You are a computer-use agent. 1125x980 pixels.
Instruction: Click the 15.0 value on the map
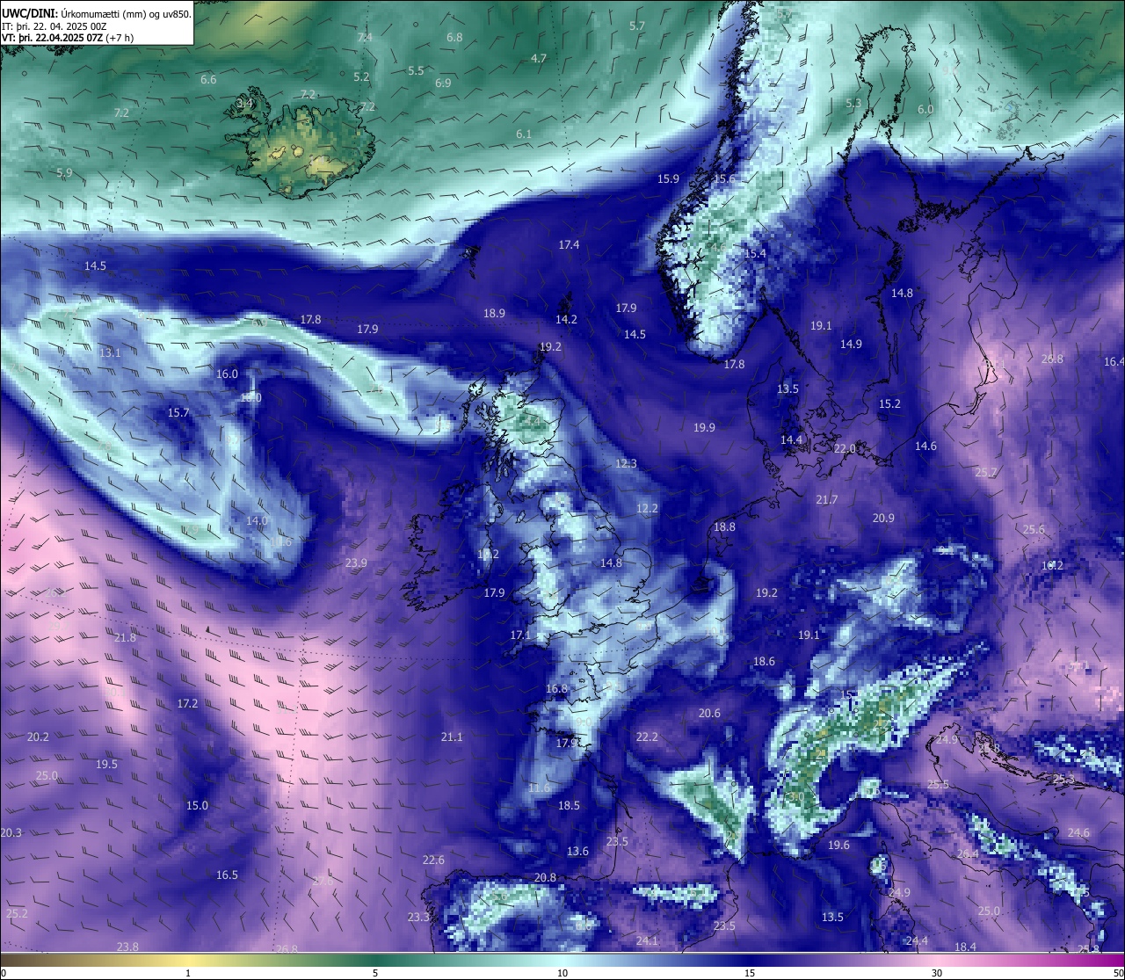[197, 806]
